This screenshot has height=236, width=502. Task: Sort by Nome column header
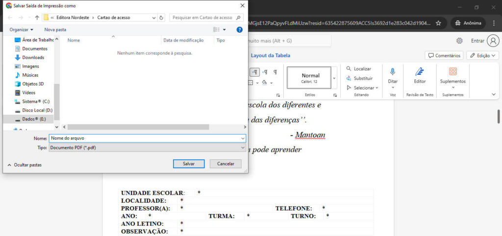pos(74,40)
